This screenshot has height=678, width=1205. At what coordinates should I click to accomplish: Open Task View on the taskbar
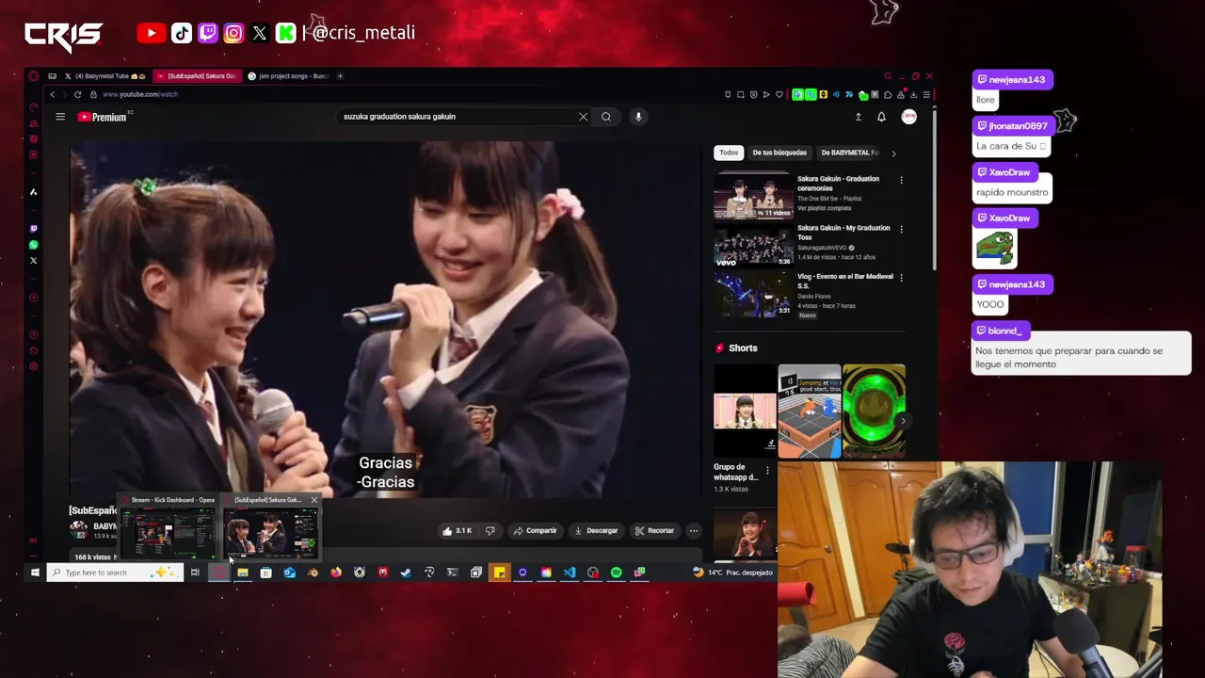(195, 573)
